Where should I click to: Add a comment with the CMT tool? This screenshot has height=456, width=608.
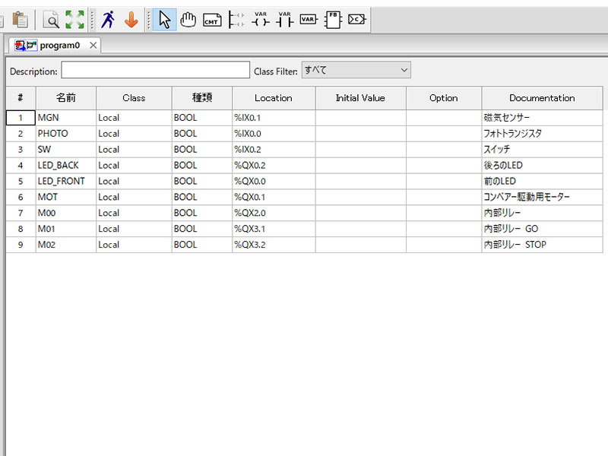pos(212,21)
